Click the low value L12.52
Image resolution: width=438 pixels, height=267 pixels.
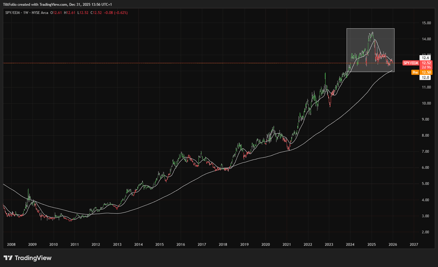(x=84, y=12)
